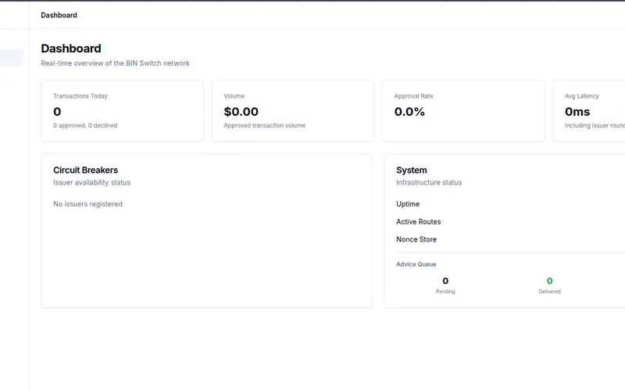Click the Uptime row
625x391 pixels.
point(511,204)
